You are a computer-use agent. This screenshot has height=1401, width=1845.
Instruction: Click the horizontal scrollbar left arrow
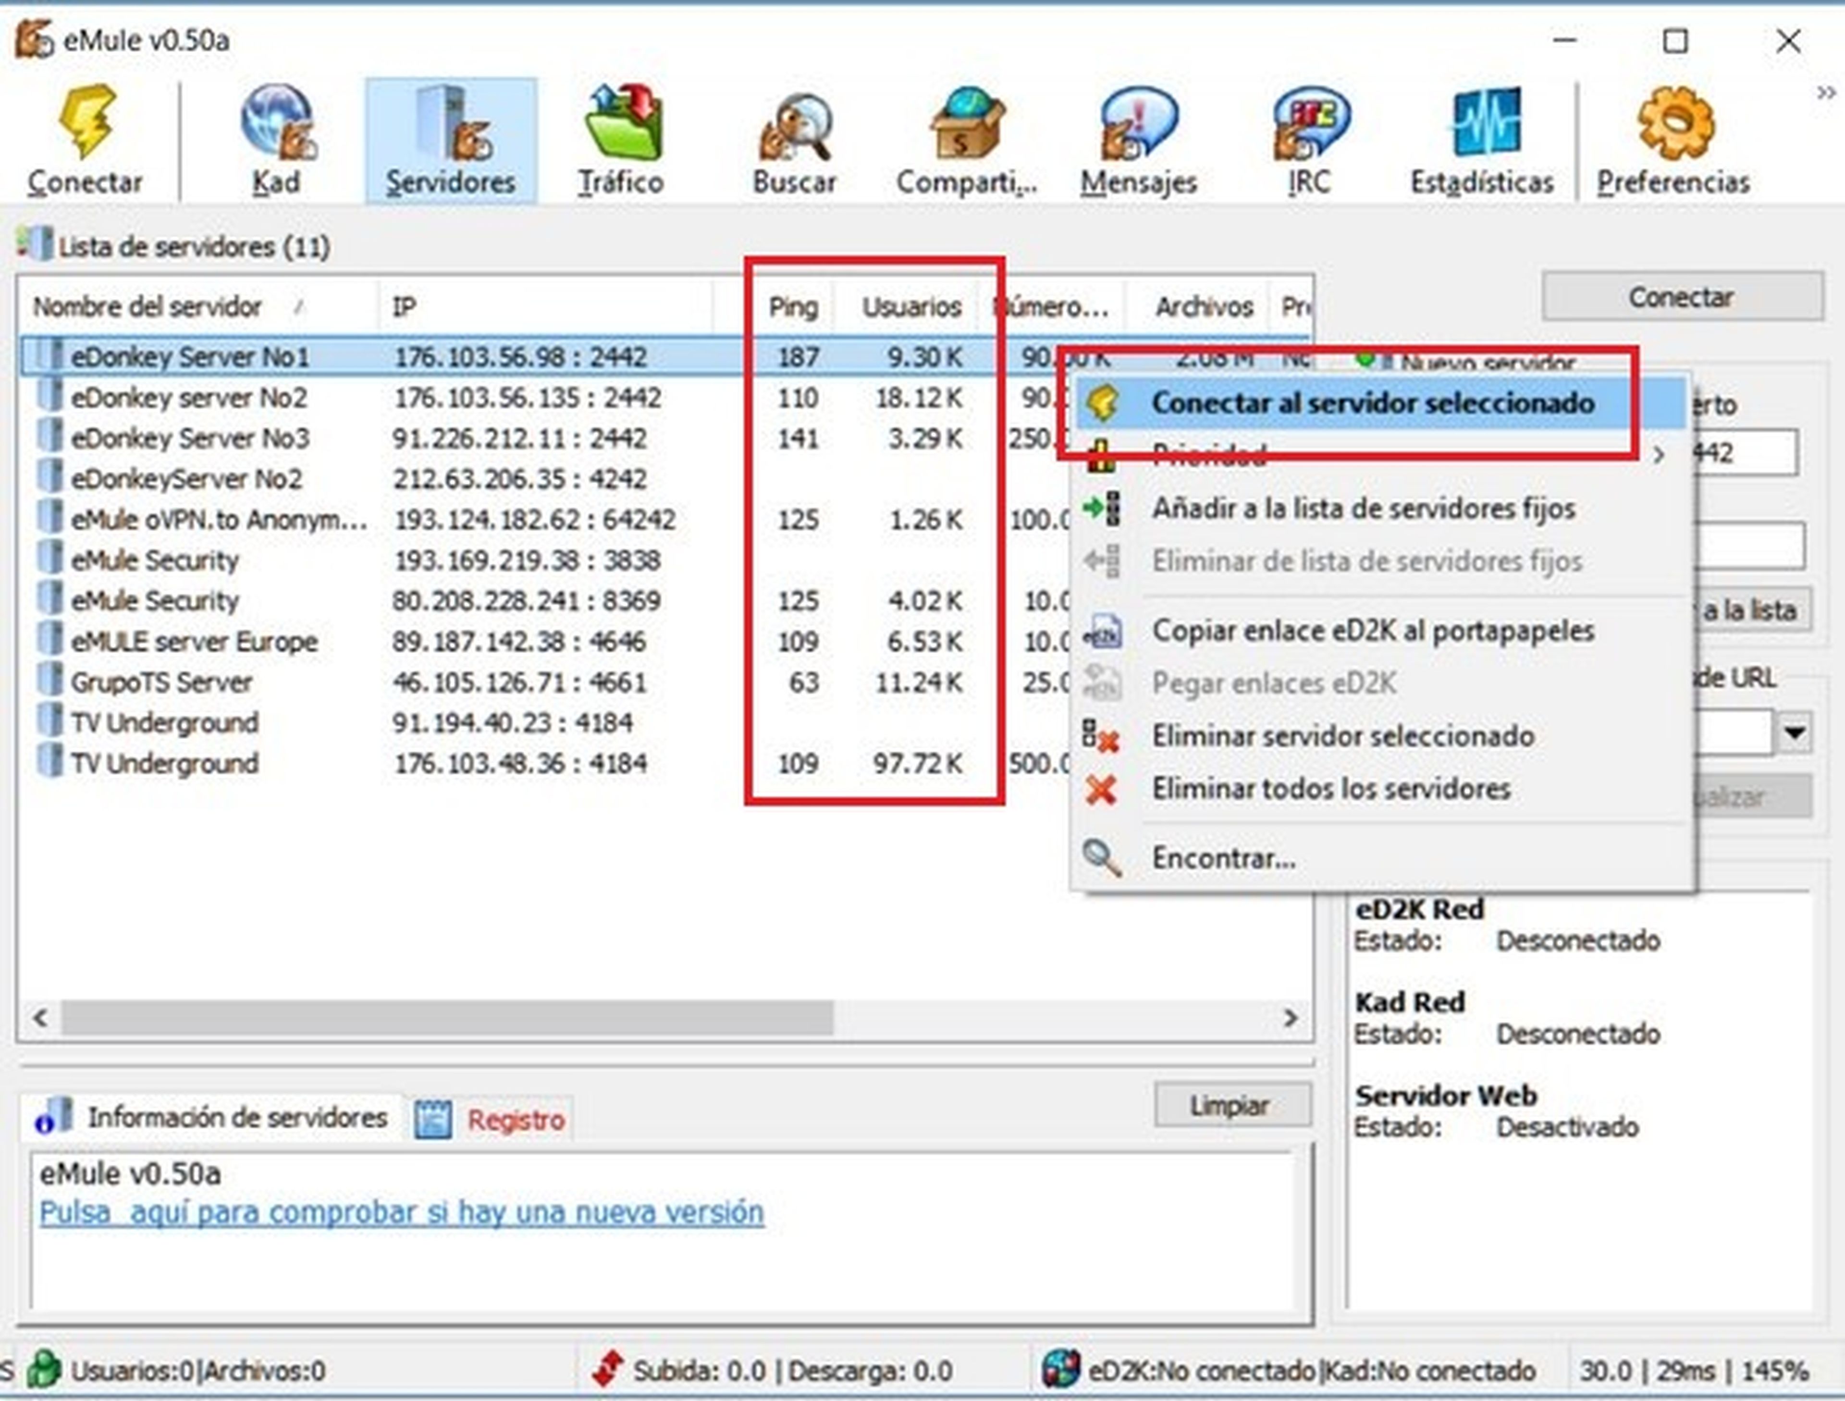39,1018
